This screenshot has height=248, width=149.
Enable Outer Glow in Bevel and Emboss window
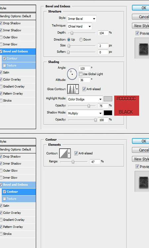coord(1,37)
